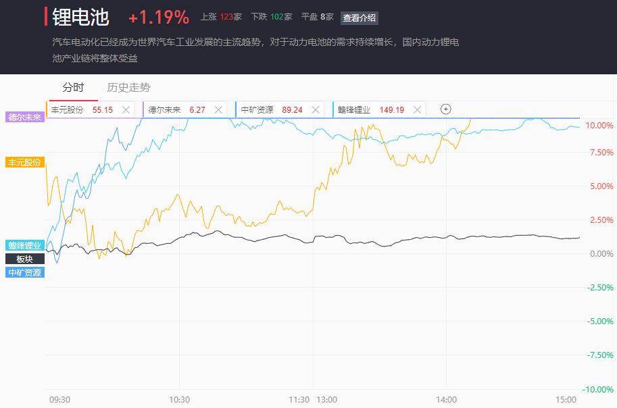Viewport: 617px width, 408px height.
Task: Open the 历史走势 tab
Action: [x=128, y=87]
